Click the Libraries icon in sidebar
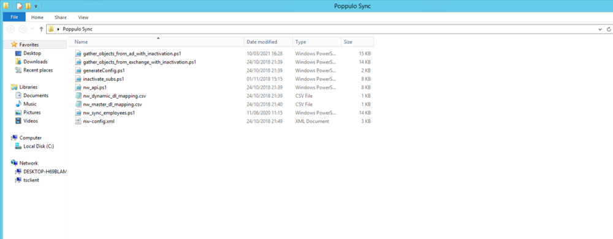Viewport: 613px width, 239px height. pyautogui.click(x=15, y=87)
